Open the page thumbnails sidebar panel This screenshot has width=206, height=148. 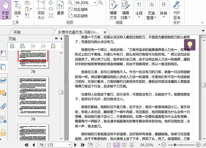click(3, 67)
